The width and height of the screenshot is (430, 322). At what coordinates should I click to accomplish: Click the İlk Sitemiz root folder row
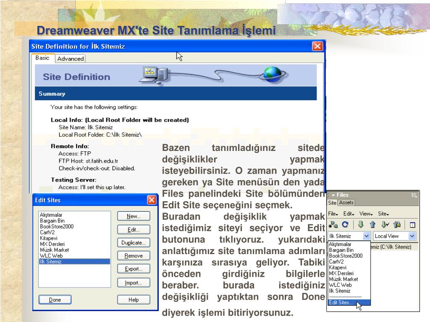394,247
